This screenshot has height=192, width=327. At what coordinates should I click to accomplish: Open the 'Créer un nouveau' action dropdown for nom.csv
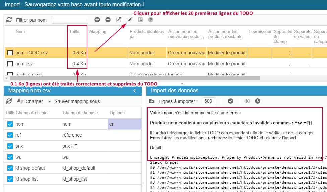click(186, 64)
